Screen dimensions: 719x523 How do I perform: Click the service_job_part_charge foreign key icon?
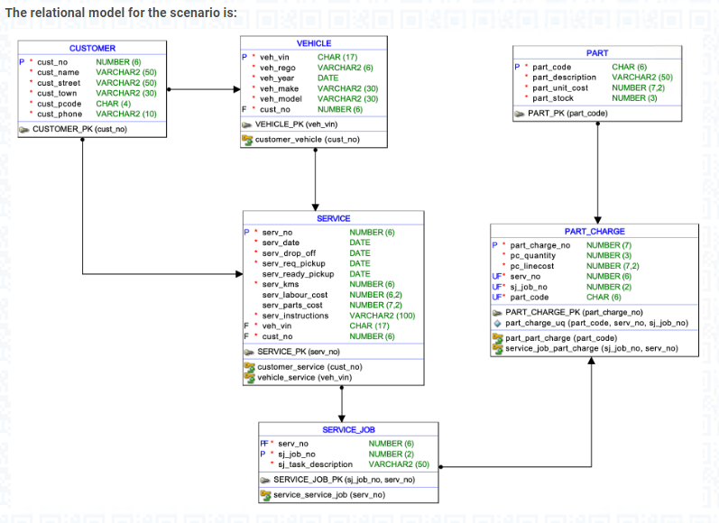(x=497, y=349)
